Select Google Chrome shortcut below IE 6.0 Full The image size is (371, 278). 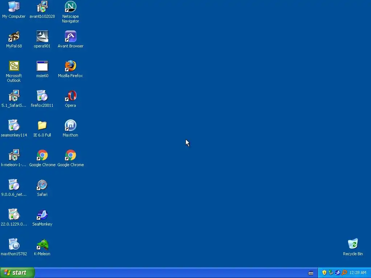pos(42,155)
